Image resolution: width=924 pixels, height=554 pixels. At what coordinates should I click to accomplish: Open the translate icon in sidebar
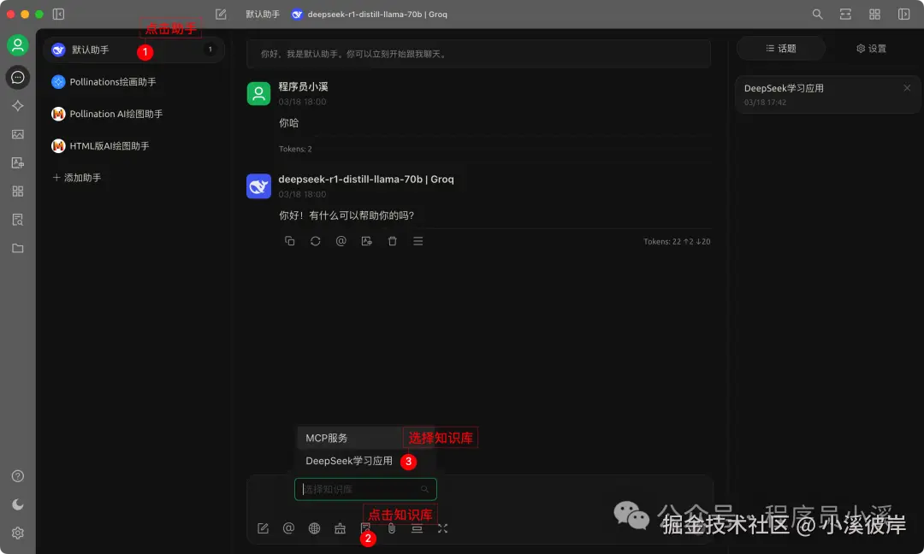click(x=18, y=163)
